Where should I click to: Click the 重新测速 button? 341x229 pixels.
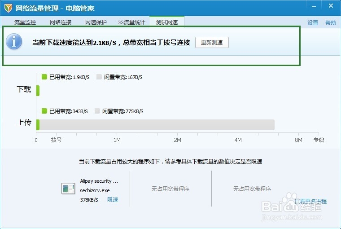click(x=212, y=43)
